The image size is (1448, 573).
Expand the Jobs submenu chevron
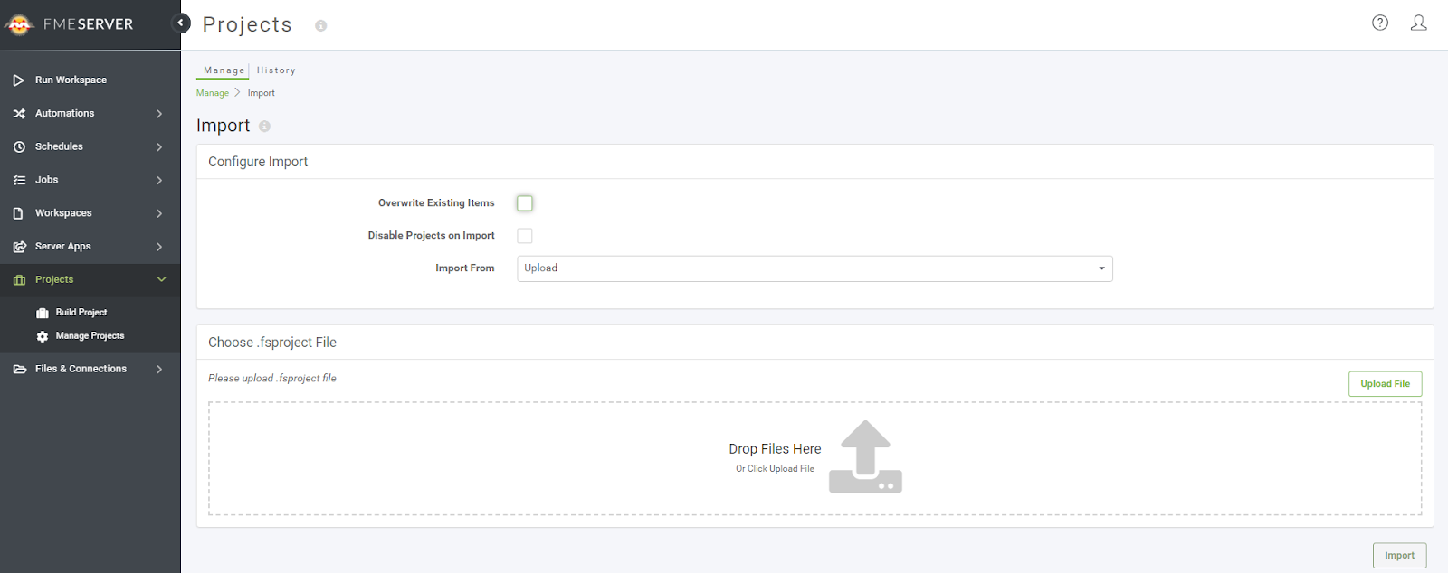click(159, 180)
